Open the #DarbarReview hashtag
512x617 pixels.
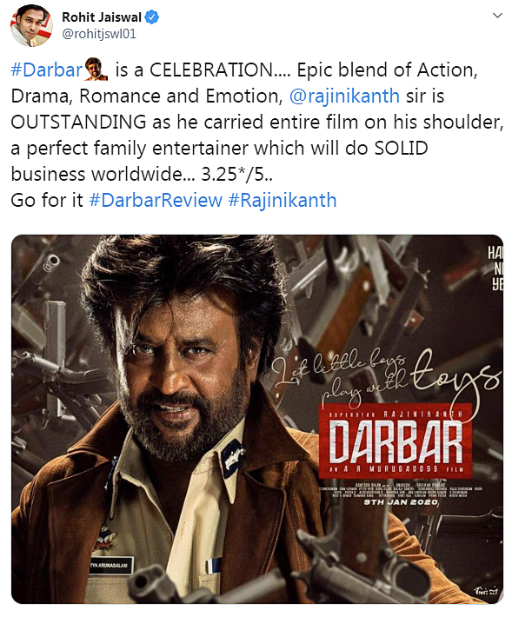pos(156,200)
